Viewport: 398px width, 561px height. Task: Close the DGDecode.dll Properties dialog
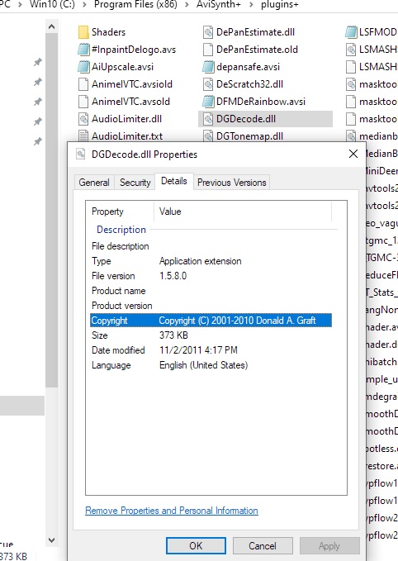(353, 154)
